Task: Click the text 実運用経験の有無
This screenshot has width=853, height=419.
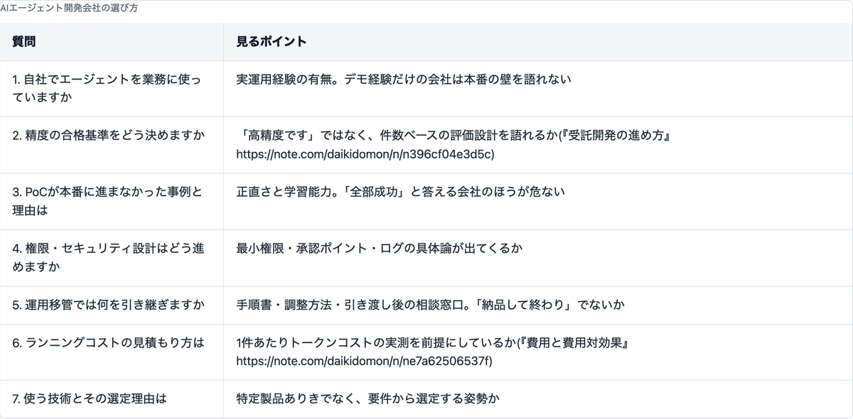Action: 284,80
